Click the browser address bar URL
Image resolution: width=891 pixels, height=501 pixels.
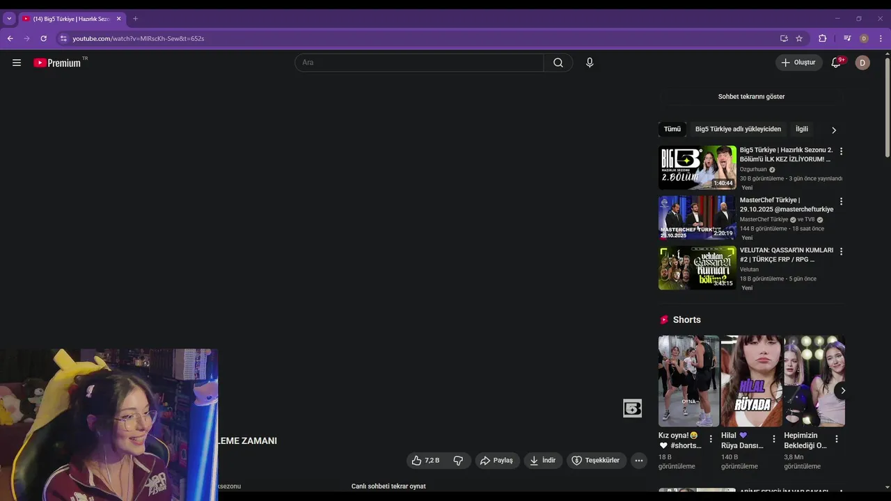click(x=139, y=38)
